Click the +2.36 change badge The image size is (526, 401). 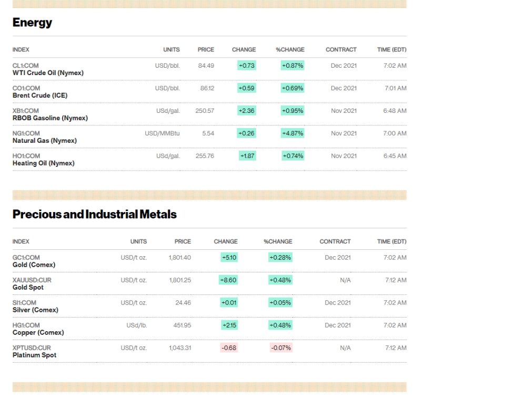(247, 111)
